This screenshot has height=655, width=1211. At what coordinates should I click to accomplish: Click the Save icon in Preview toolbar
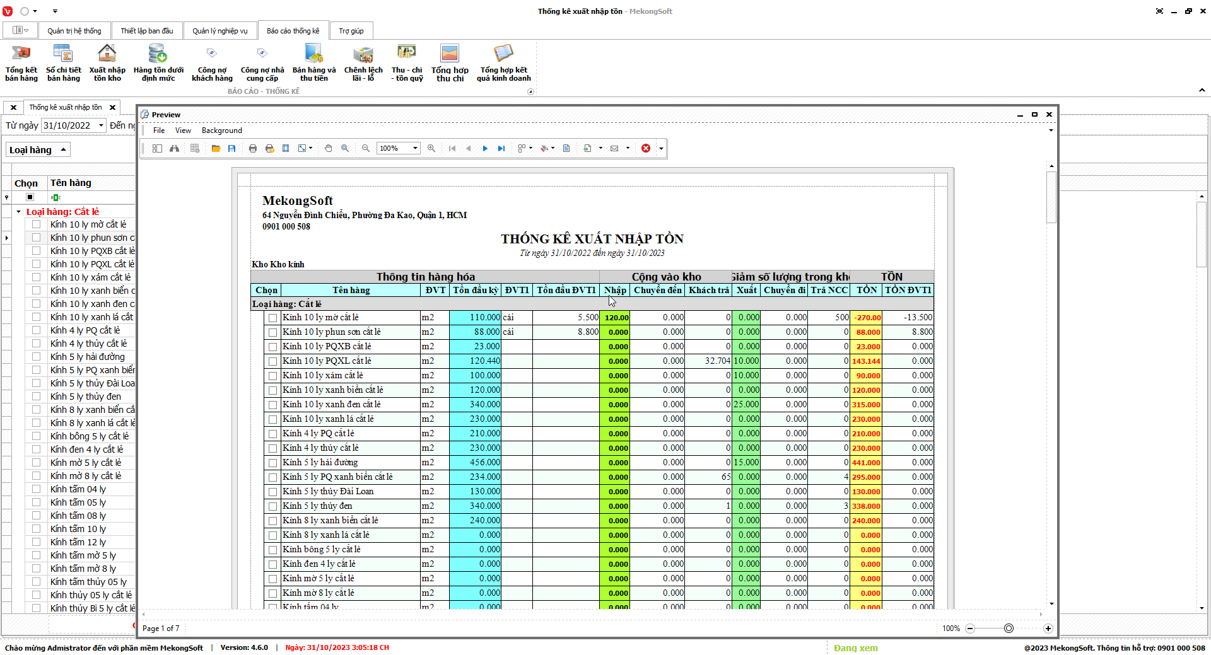pos(232,148)
